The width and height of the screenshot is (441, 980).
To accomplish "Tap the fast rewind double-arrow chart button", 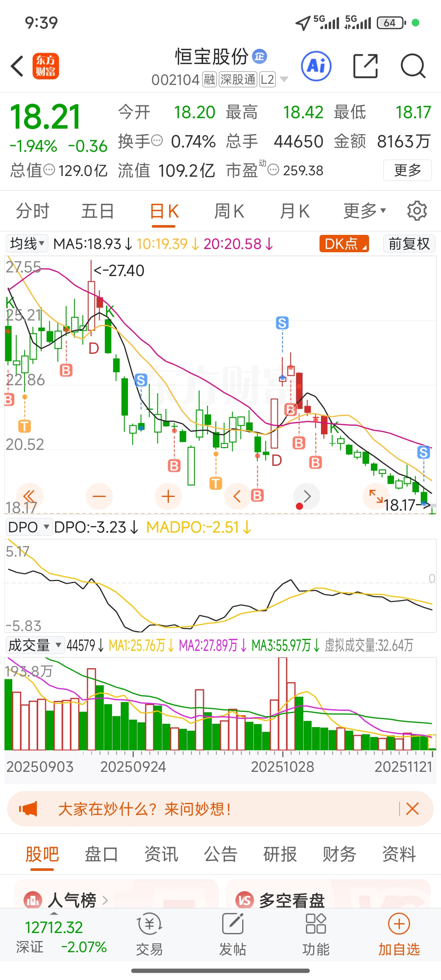I will [x=29, y=496].
